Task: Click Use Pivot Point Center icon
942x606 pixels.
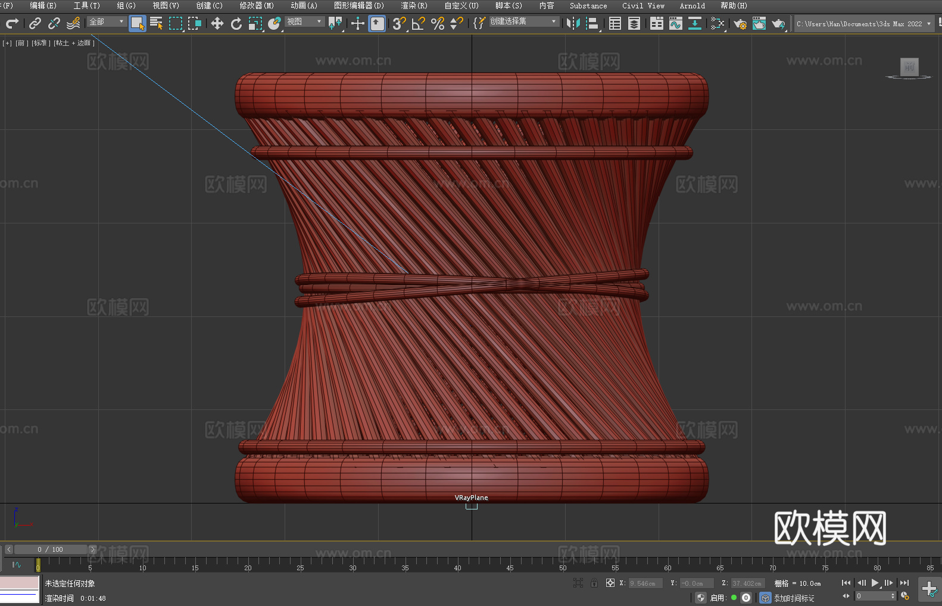Action: (x=335, y=23)
